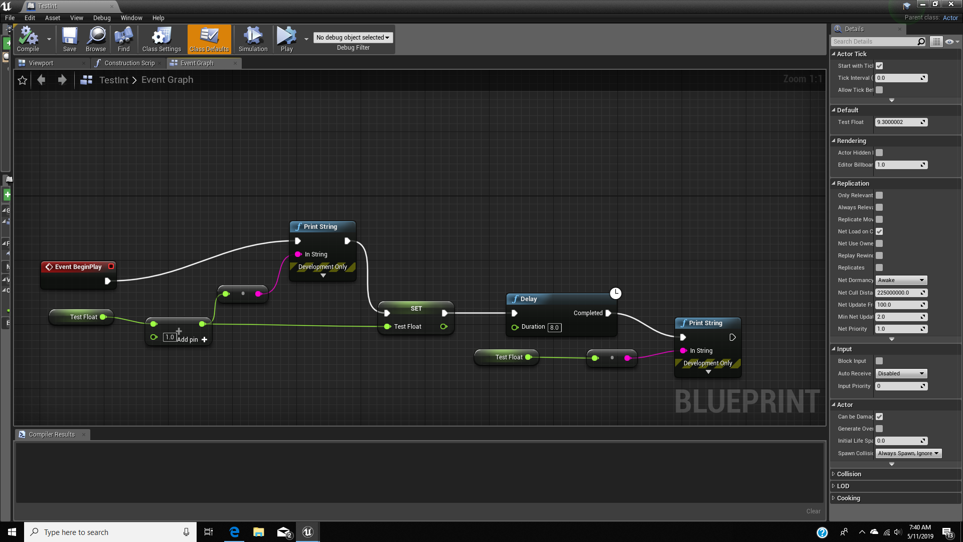
Task: Open Find in Blueprint
Action: click(x=123, y=39)
